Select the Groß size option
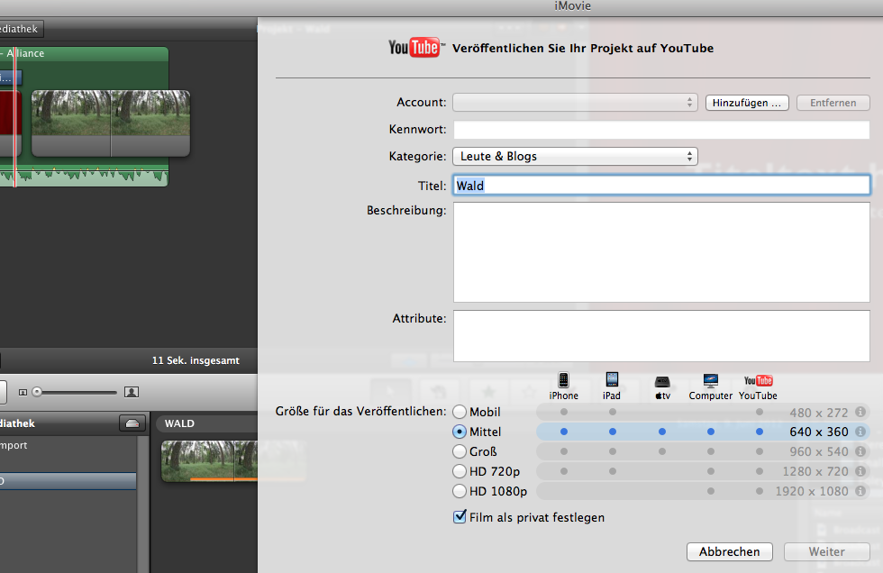 click(x=460, y=451)
